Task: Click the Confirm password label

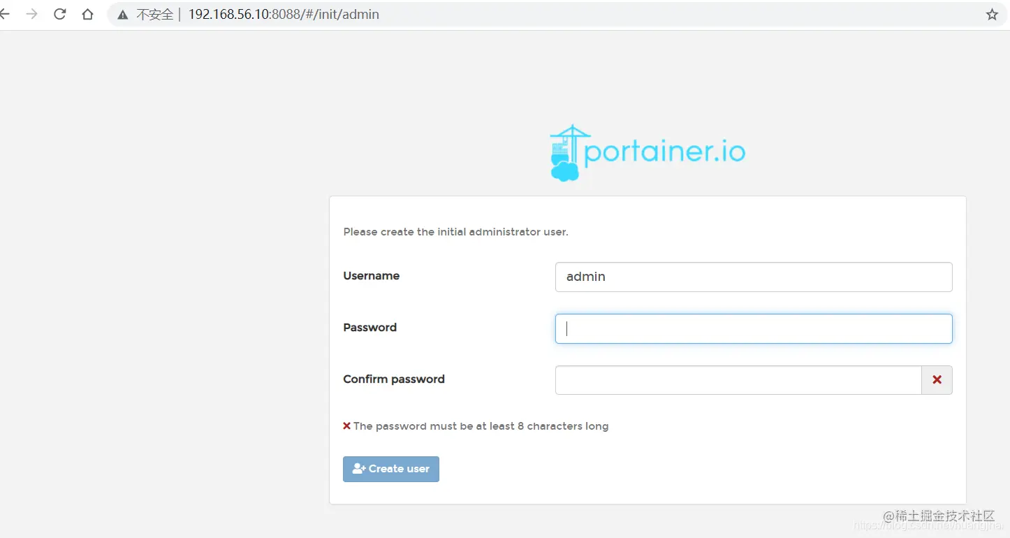Action: (x=394, y=379)
